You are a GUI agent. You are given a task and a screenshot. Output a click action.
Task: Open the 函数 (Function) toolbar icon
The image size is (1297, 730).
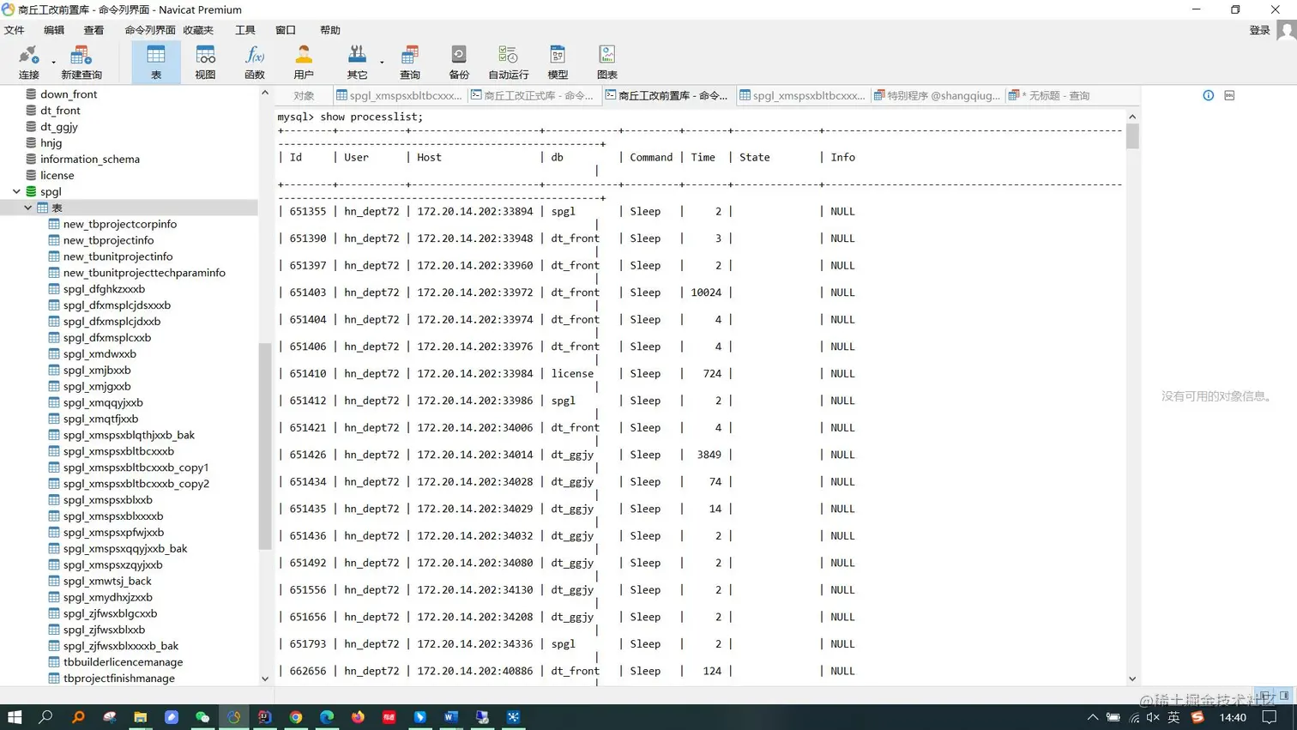[x=255, y=62]
